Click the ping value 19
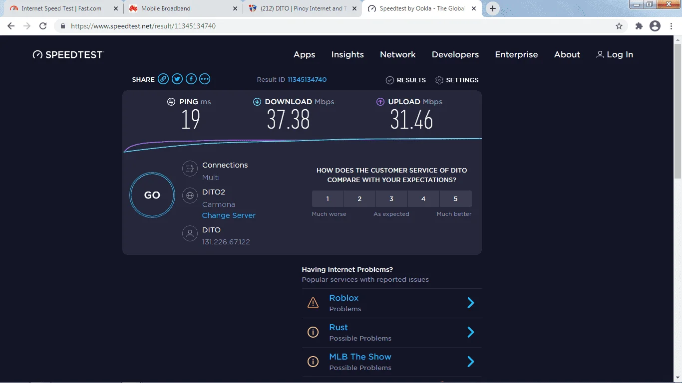The height and width of the screenshot is (383, 682). click(191, 120)
